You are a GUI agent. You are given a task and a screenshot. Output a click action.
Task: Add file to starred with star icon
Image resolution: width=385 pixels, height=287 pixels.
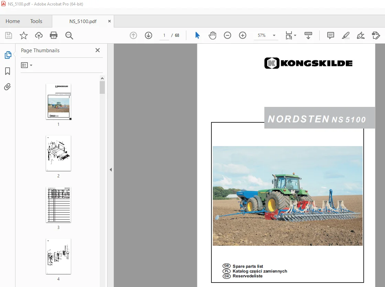tap(24, 36)
